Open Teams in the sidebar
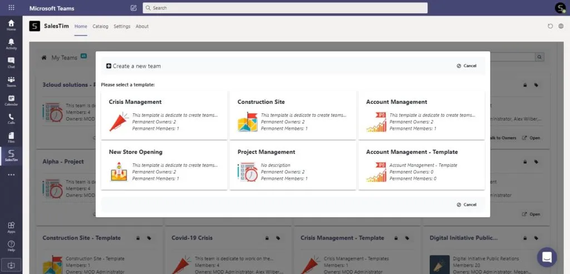Viewport: 570px width, 274px height. pos(11,81)
